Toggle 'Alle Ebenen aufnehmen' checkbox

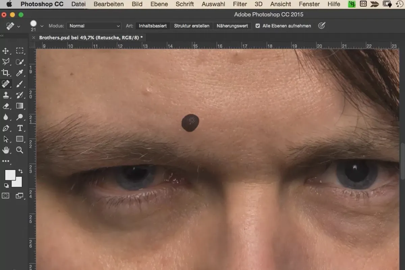(x=258, y=26)
